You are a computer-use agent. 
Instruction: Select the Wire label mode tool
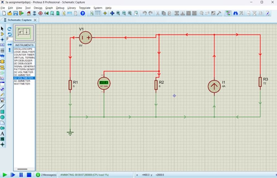[x=2, y=45]
